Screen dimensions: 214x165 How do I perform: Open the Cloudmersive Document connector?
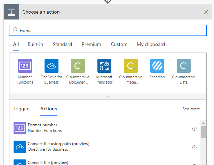coord(78,66)
